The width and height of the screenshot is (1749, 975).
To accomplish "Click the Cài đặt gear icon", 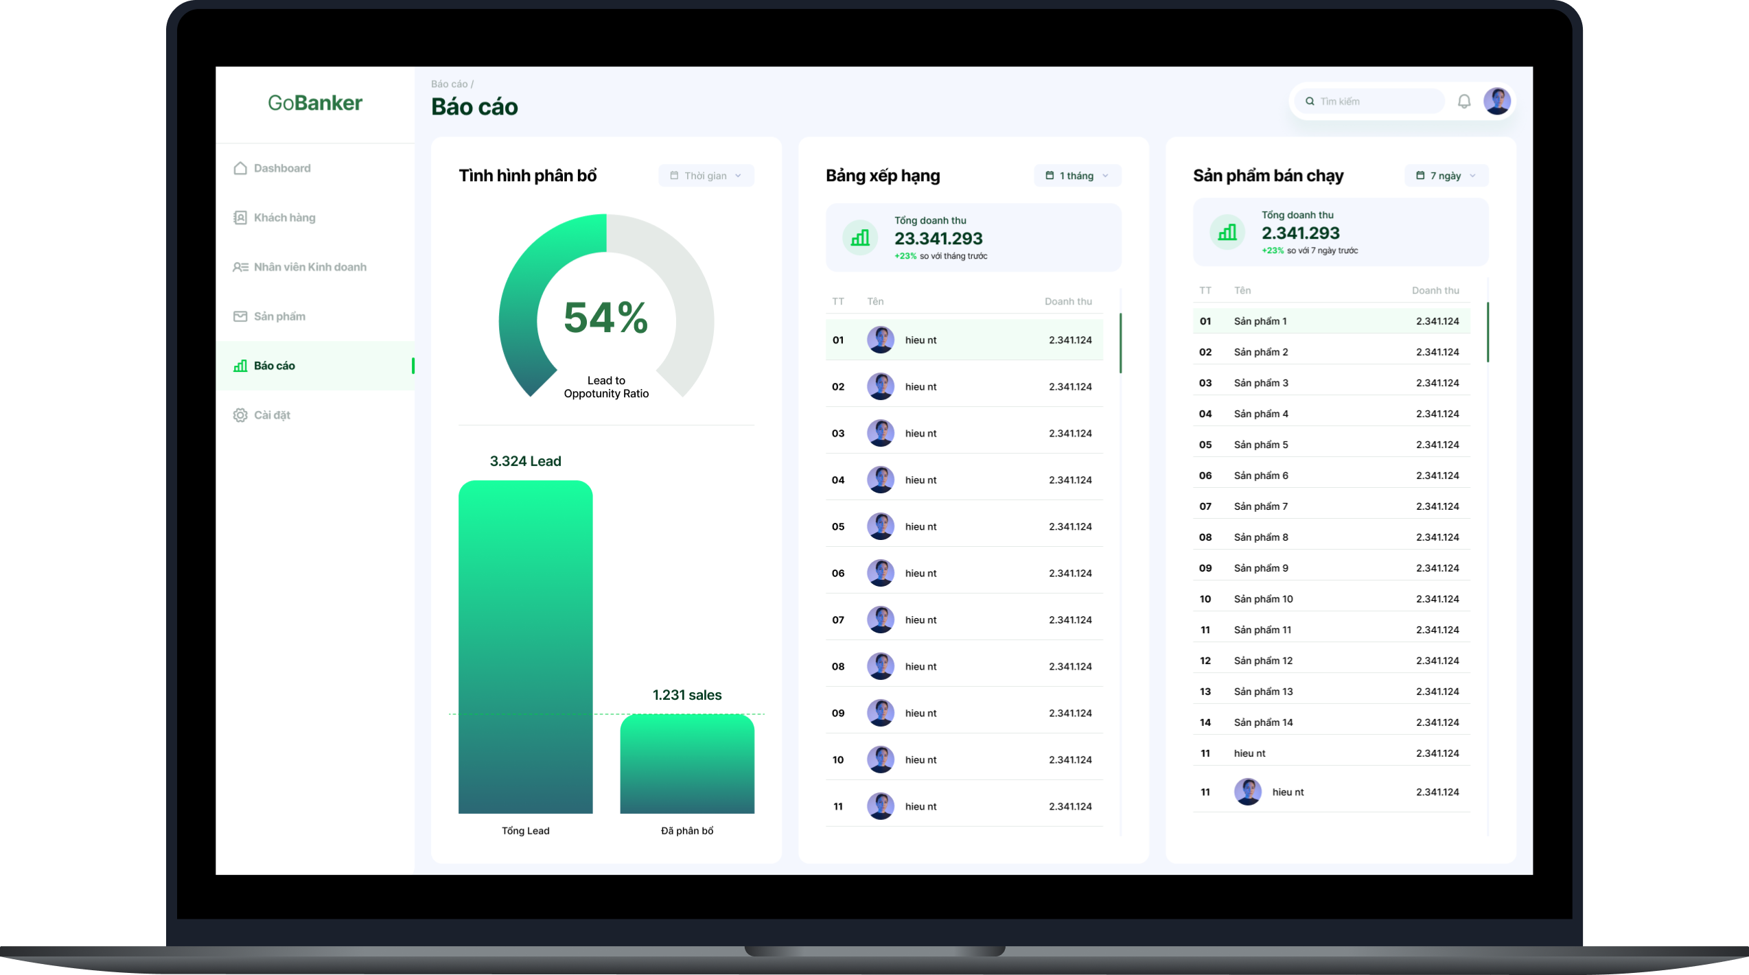I will (x=240, y=415).
